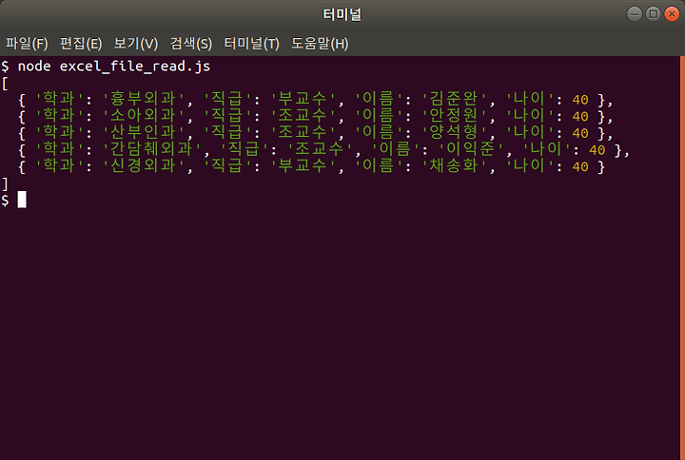
Task: Click the department value '간담췌외과'
Action: tap(151, 149)
